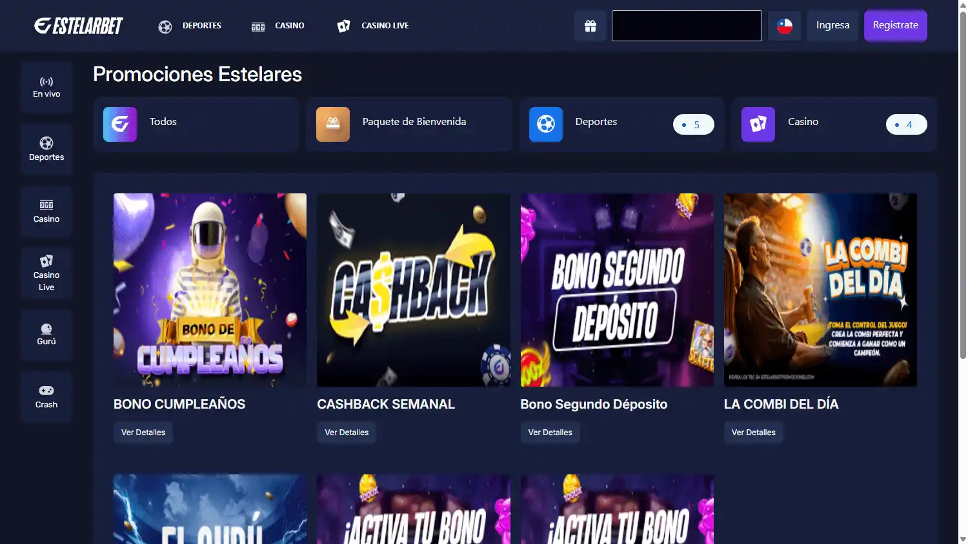Open the gift promotions icon in header
Viewport: 968px width, 544px height.
pyautogui.click(x=590, y=26)
